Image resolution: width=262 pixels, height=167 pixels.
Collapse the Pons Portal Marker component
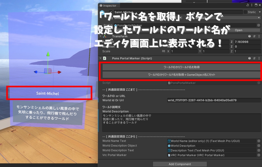100,58
